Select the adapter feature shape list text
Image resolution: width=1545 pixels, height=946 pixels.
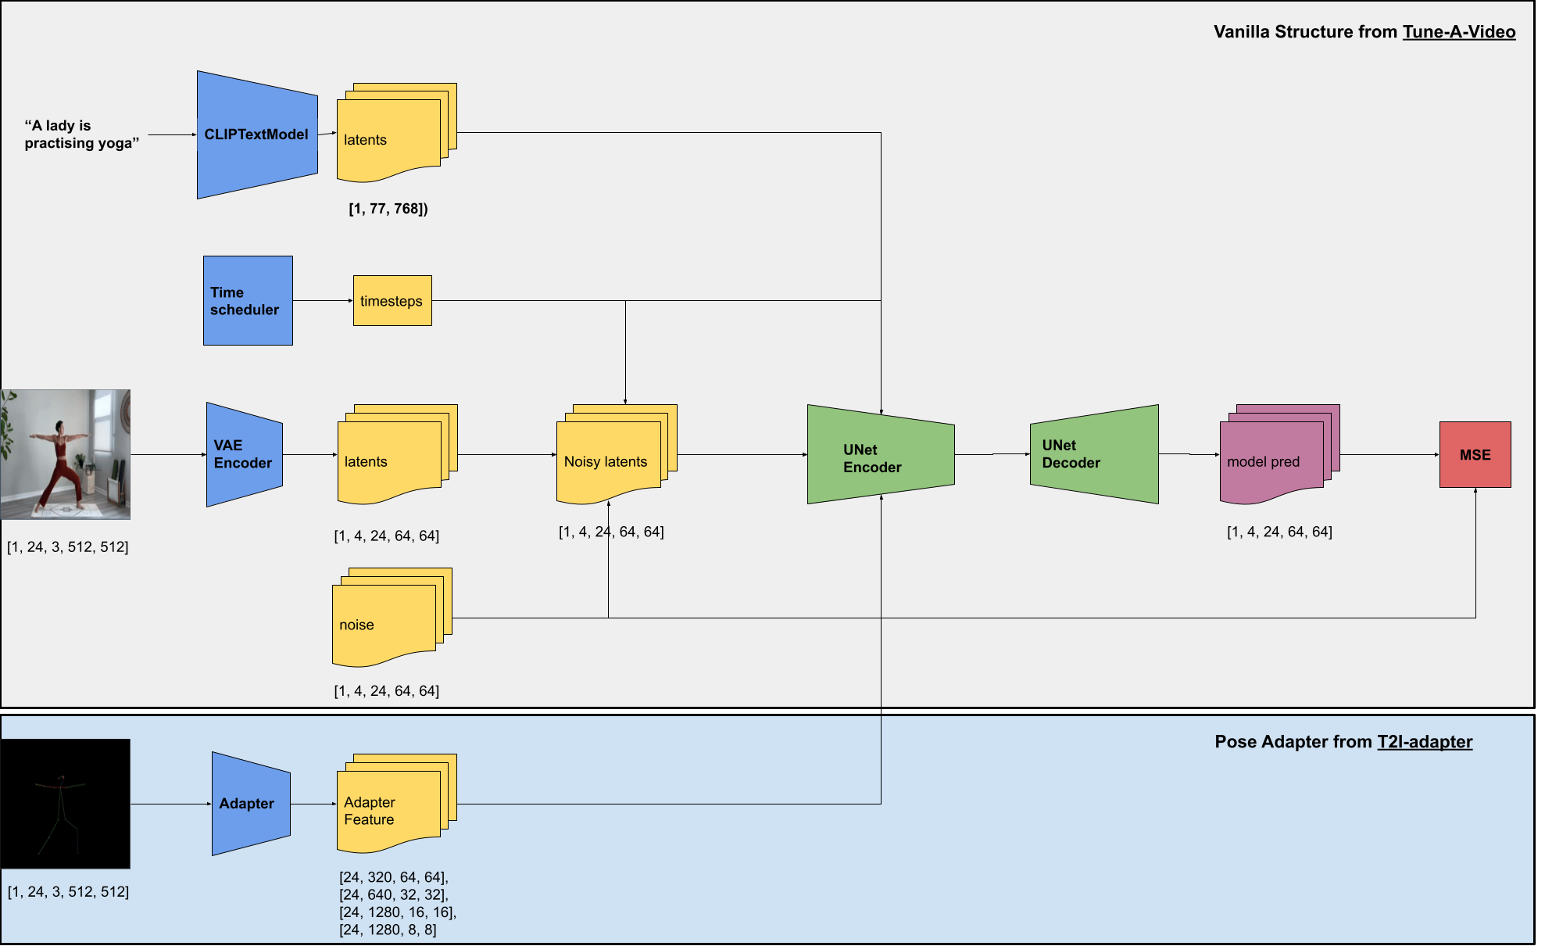(x=396, y=903)
